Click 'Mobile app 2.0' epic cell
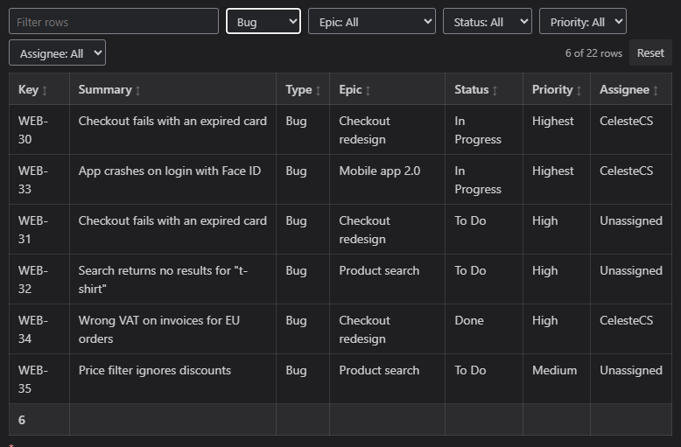This screenshot has width=681, height=447. pos(388,179)
